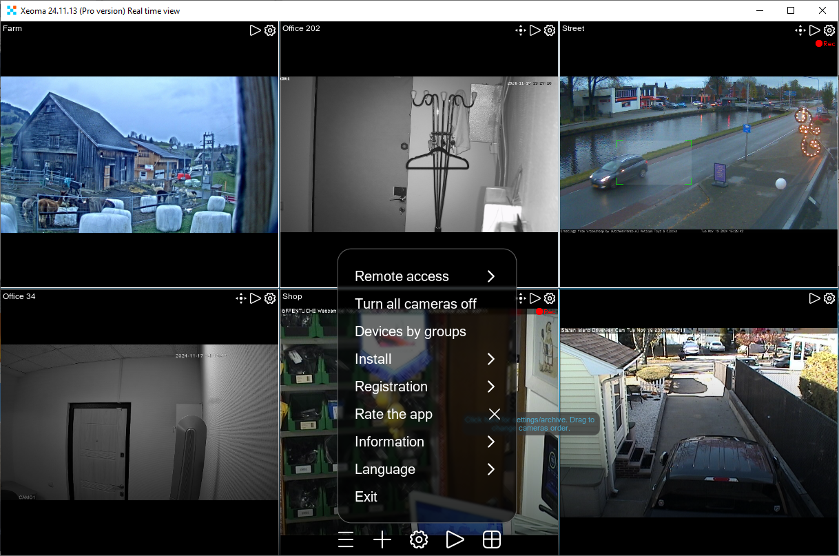This screenshot has width=839, height=556.
Task: Play the driveway camera archive
Action: click(815, 298)
